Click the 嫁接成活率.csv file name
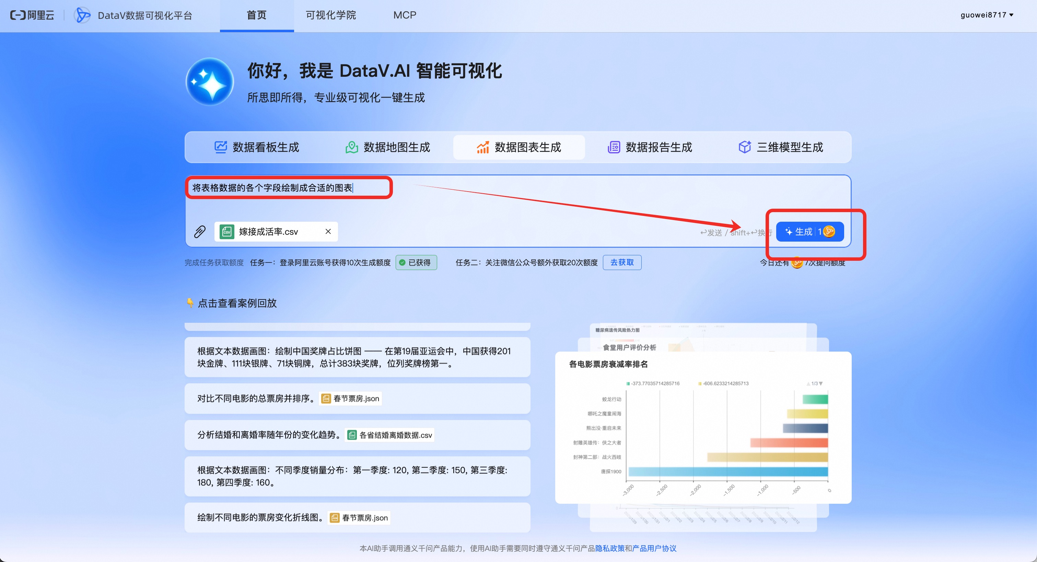 268,232
